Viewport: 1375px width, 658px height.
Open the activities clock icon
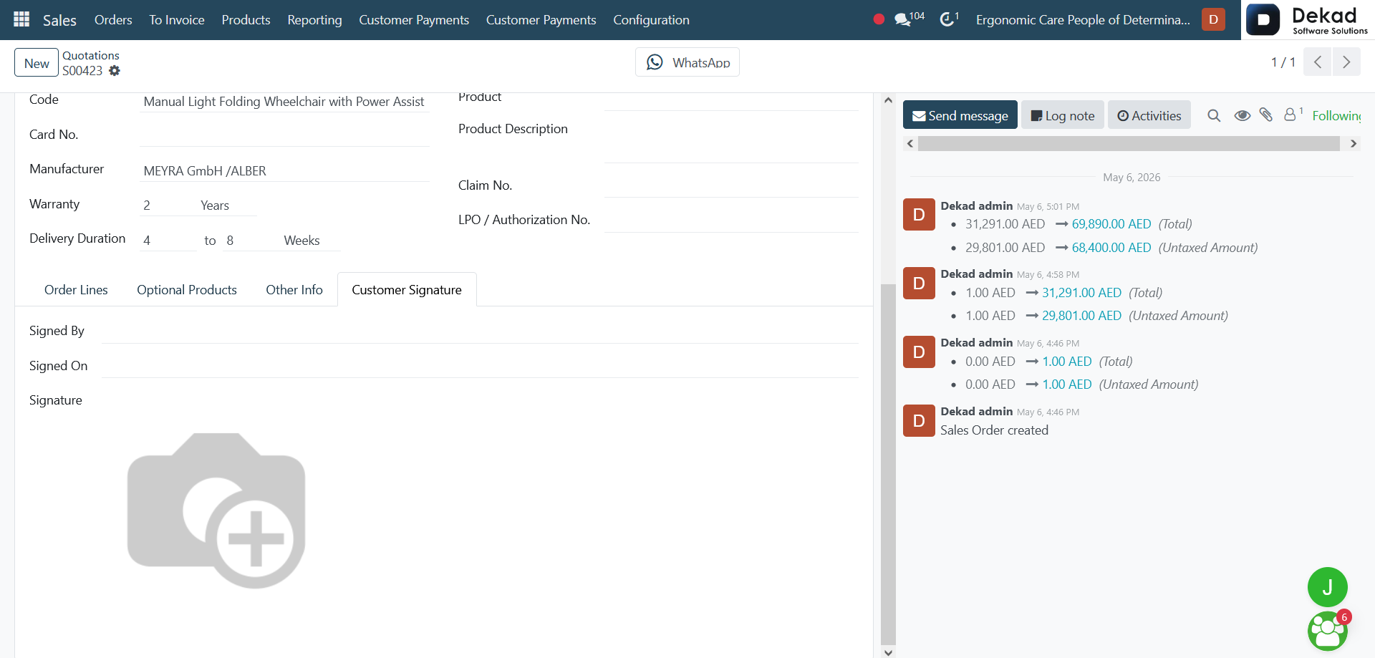[949, 19]
